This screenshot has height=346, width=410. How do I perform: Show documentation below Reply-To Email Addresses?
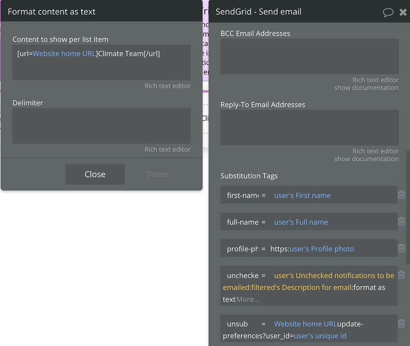pos(366,158)
